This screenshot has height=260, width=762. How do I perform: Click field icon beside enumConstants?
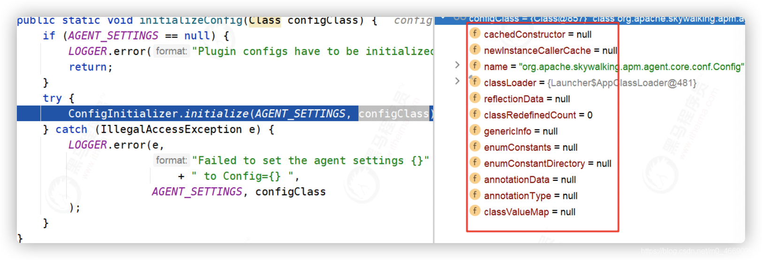(475, 146)
